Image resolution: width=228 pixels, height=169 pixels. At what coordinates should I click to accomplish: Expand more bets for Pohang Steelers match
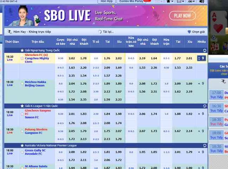201,131
